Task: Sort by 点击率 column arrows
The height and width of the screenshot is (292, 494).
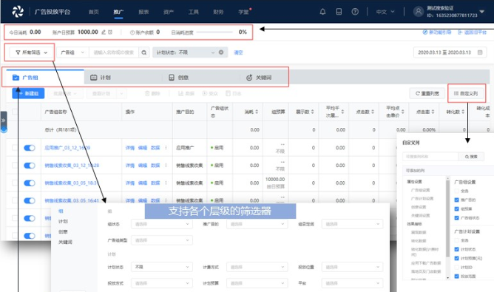Action: pyautogui.click(x=433, y=112)
